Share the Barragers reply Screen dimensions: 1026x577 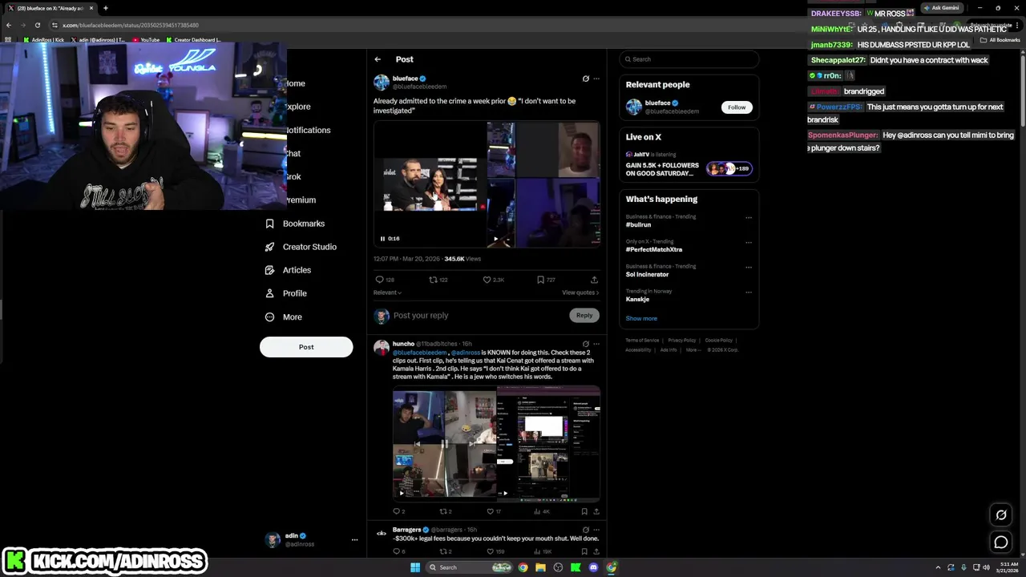pyautogui.click(x=596, y=551)
